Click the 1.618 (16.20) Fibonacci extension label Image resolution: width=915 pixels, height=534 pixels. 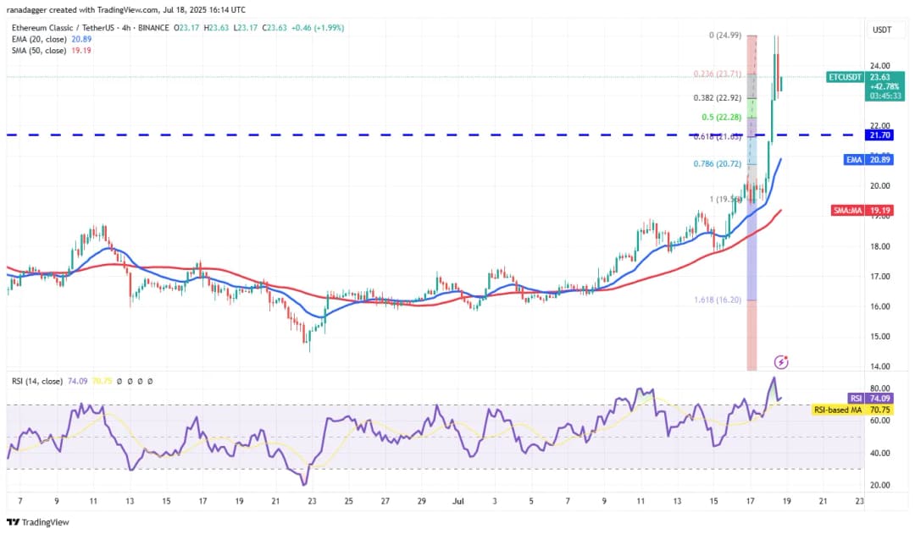click(716, 300)
